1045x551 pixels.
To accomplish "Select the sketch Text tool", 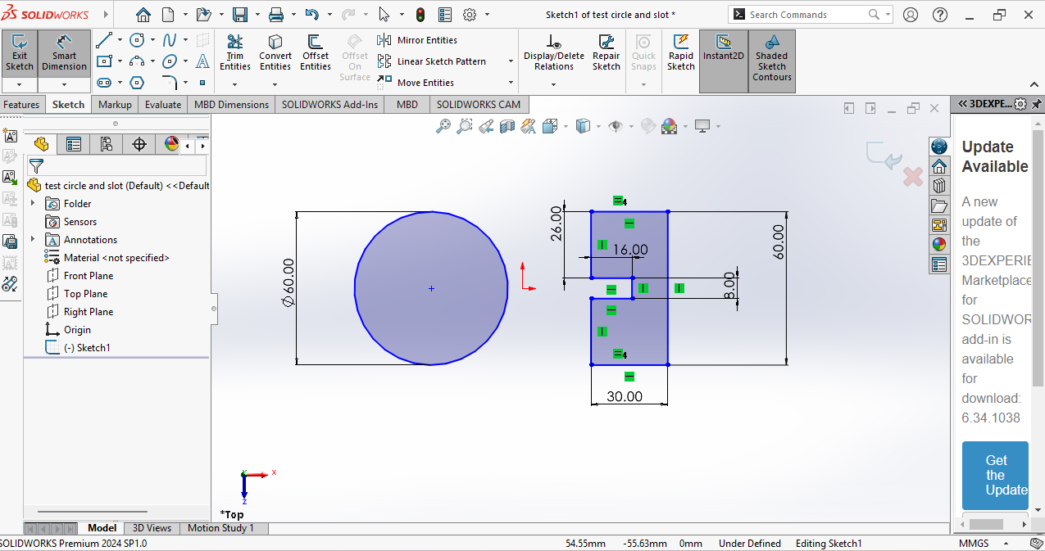I will (x=202, y=61).
